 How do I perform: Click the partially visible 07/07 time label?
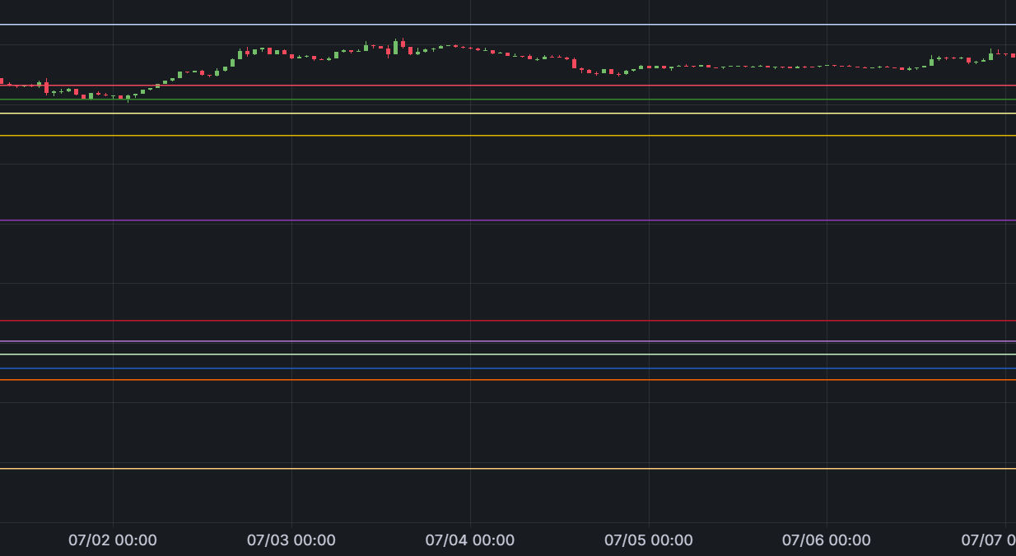tap(988, 540)
